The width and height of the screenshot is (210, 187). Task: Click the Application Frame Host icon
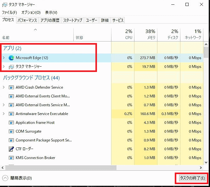click(x=11, y=123)
